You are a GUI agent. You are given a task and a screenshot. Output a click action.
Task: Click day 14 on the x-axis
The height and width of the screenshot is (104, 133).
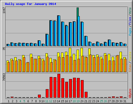[x=58, y=101]
